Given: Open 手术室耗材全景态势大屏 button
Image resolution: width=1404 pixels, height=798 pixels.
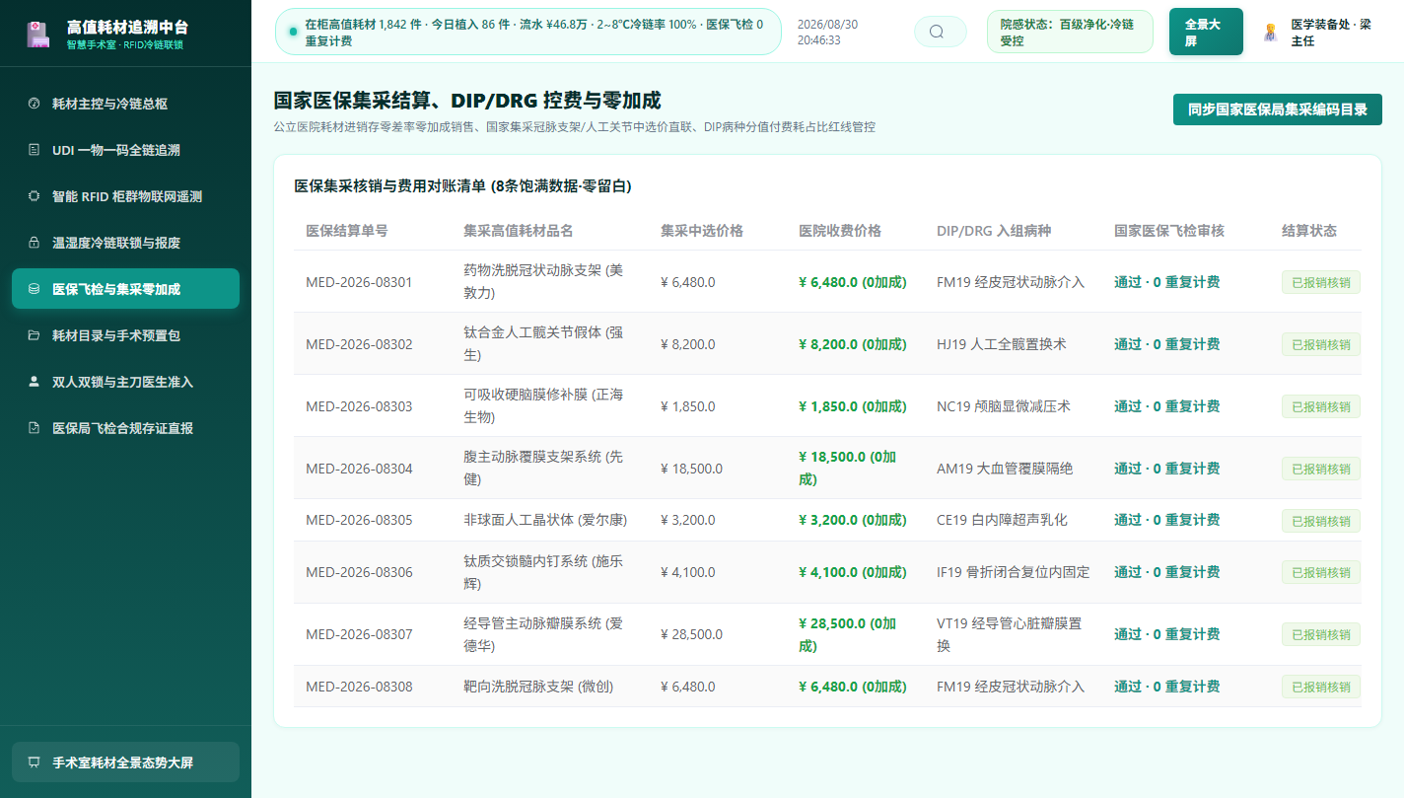Looking at the screenshot, I should coord(125,762).
